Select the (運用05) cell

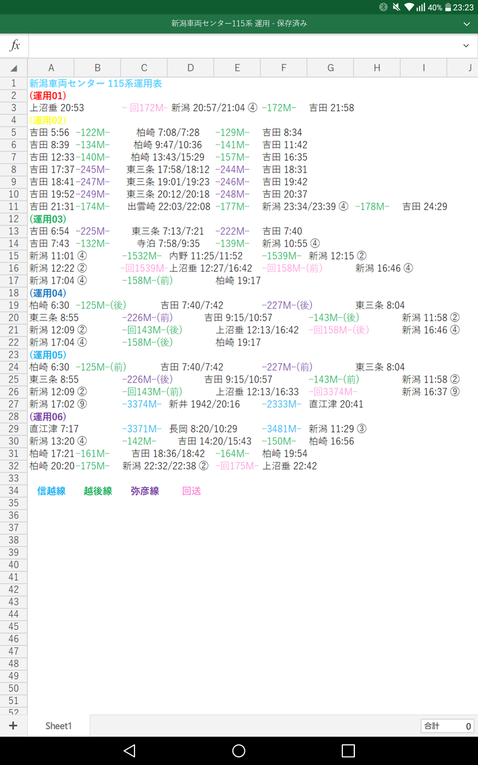click(x=48, y=355)
